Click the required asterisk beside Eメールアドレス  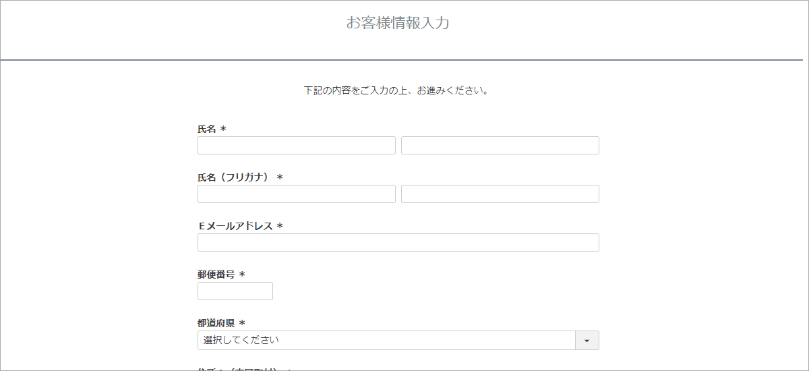(280, 227)
